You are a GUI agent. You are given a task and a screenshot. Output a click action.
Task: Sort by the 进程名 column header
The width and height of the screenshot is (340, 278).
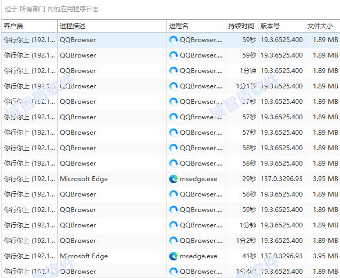click(x=196, y=26)
